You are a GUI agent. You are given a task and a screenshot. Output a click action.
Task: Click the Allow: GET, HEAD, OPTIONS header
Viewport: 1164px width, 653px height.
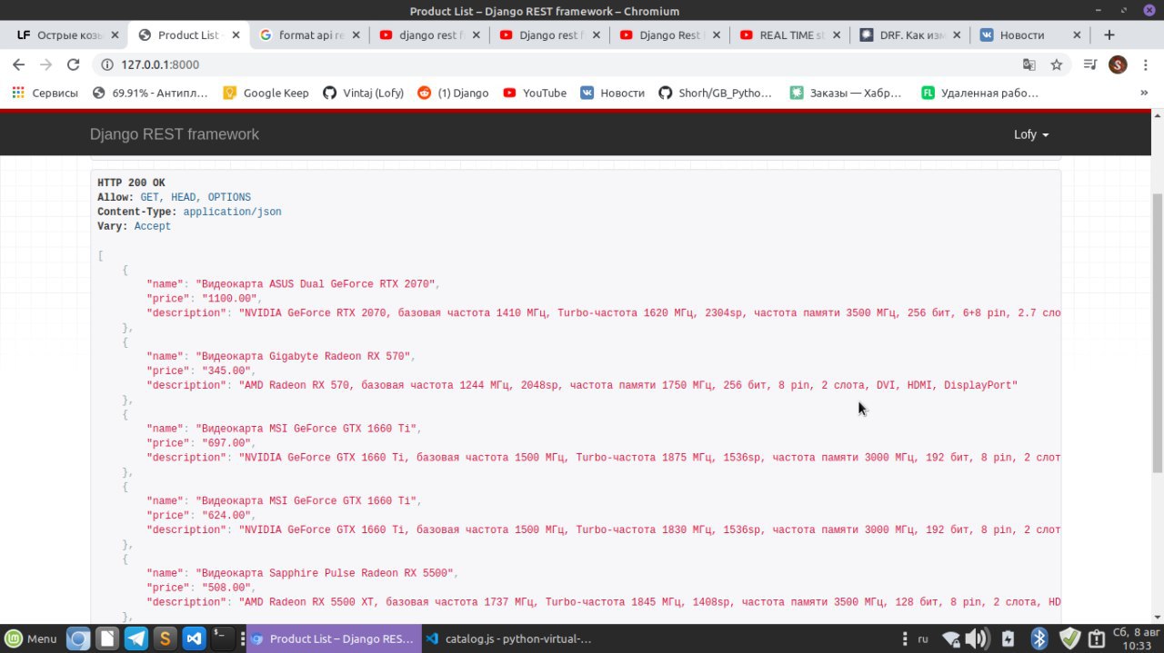175,197
